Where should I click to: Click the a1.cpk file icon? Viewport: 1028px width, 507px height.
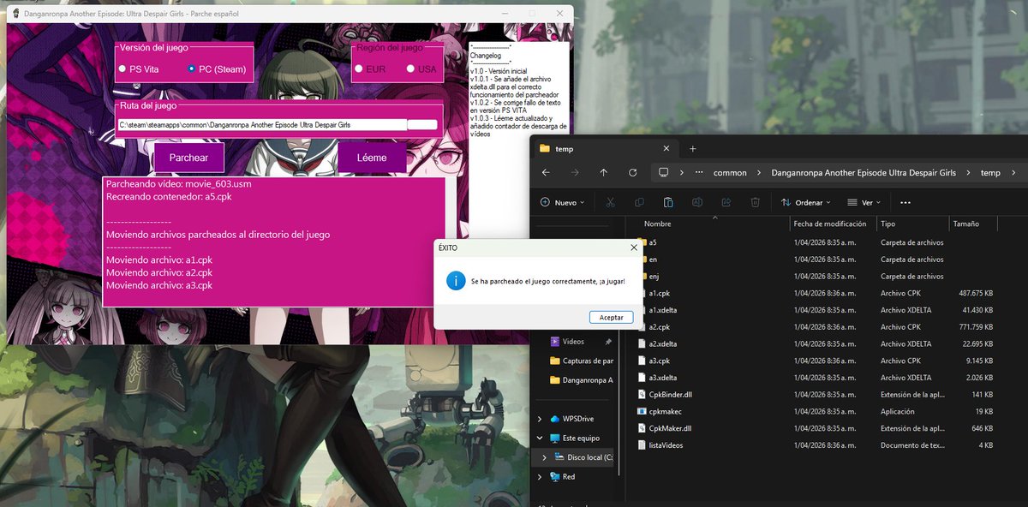[642, 293]
